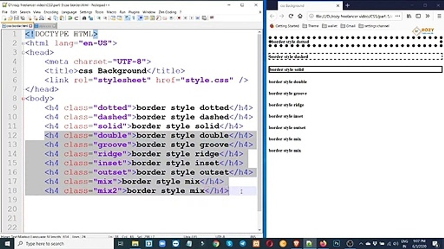Open the page actions three-dot menu
This screenshot has width=444, height=249.
[397, 16]
